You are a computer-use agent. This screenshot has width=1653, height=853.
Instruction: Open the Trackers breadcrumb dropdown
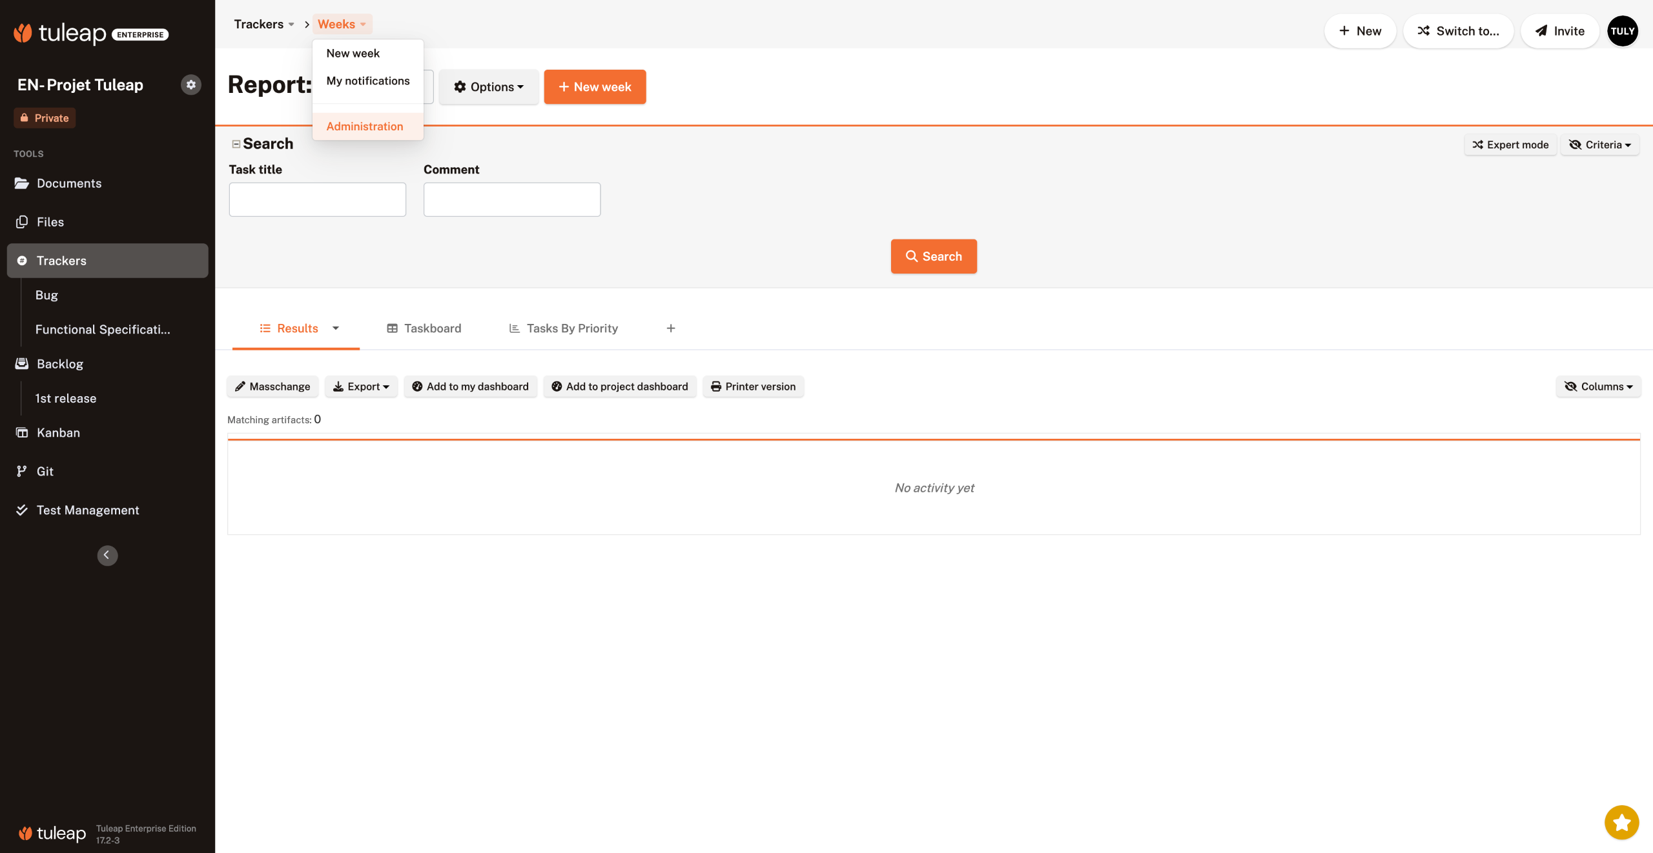[265, 24]
